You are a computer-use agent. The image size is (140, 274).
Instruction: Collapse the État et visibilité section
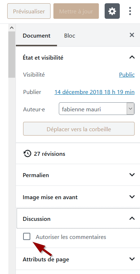(132, 57)
